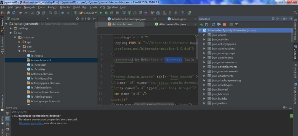The height and width of the screenshot is (136, 298).
Task: Open the VCS menu
Action: (102, 7)
